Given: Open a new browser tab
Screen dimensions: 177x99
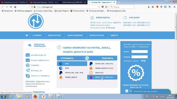Looking at the screenshot, I should [119, 2].
